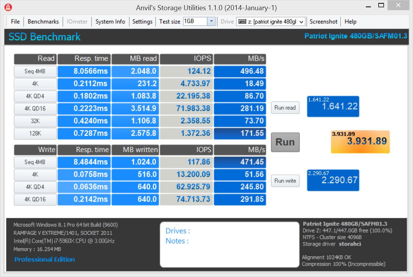
Task: Open the File menu
Action: [x=15, y=22]
